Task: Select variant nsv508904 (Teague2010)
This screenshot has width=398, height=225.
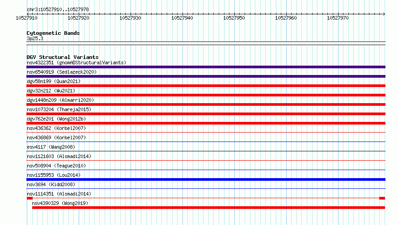Action: point(56,166)
